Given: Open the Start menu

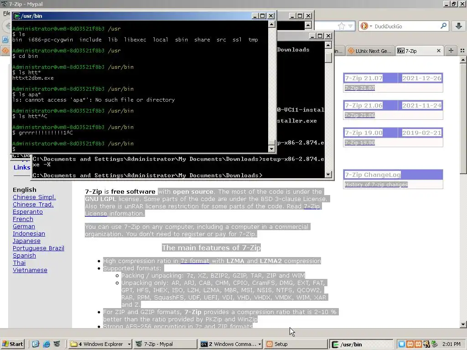Looking at the screenshot, I should pyautogui.click(x=13, y=344).
